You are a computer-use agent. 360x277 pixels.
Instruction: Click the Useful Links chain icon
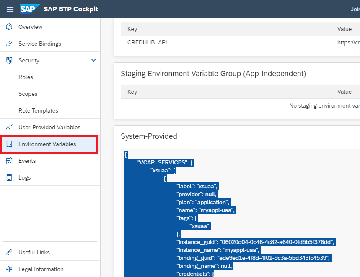9,252
